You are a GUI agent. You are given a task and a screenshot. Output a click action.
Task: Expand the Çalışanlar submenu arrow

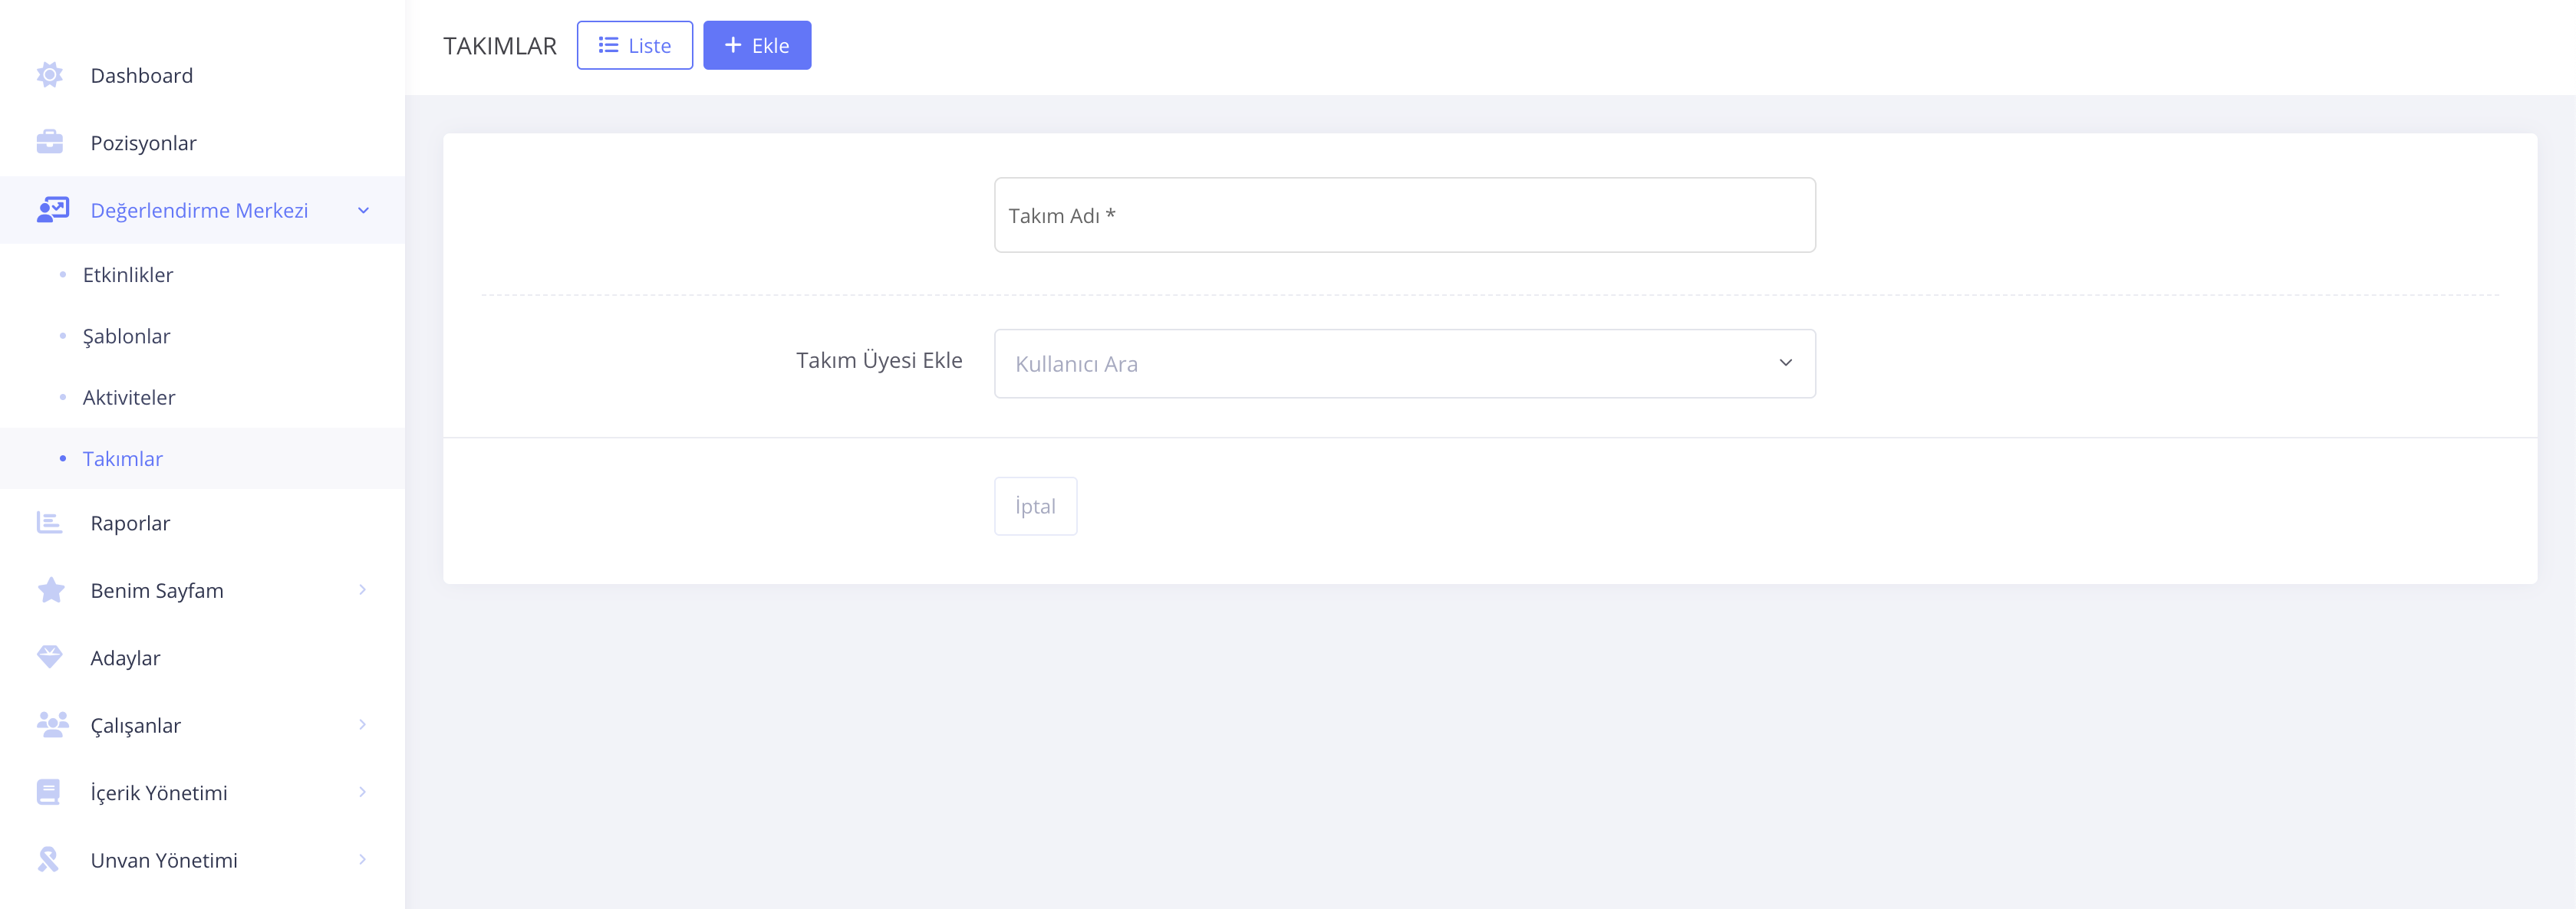pyautogui.click(x=362, y=724)
